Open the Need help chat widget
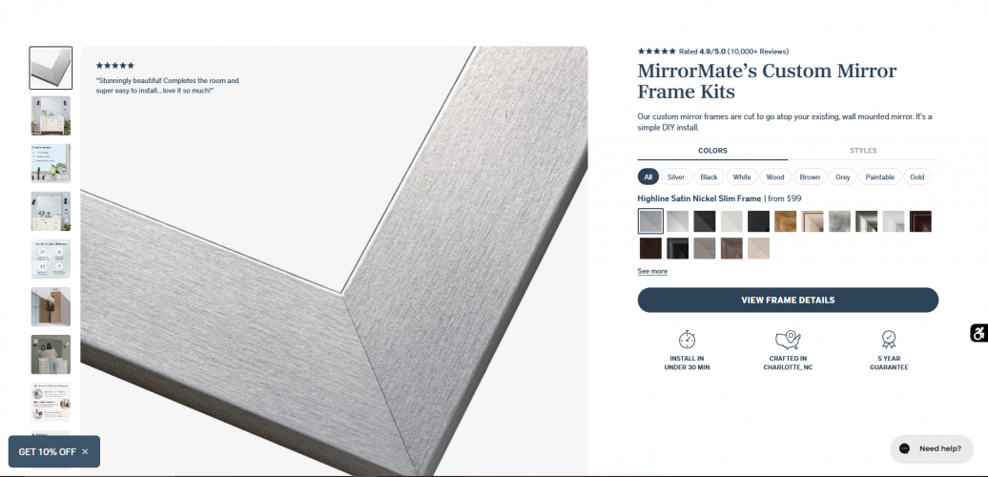988x477 pixels. click(932, 448)
